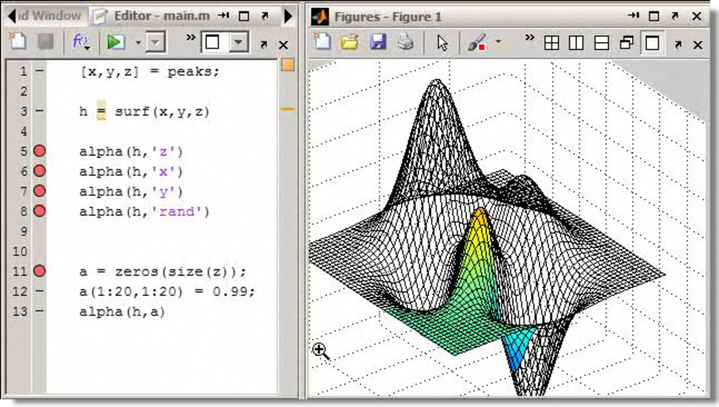Click the new script icon in Editor toolbar
This screenshot has width=719, height=407.
coord(18,42)
